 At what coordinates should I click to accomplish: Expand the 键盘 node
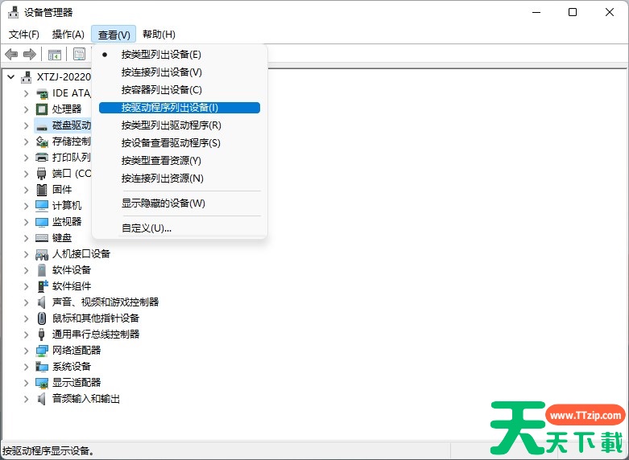tap(27, 238)
